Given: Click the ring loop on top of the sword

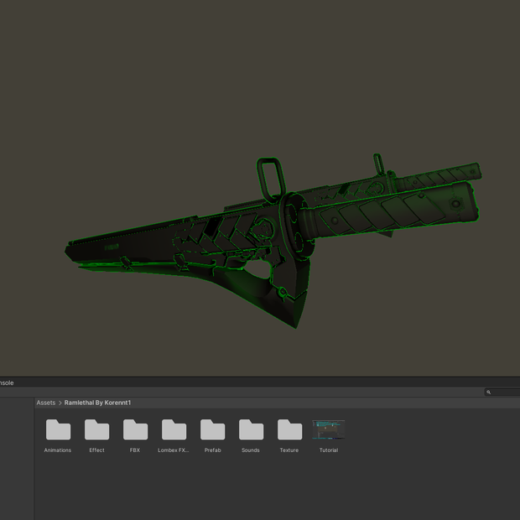Looking at the screenshot, I should pyautogui.click(x=271, y=179).
